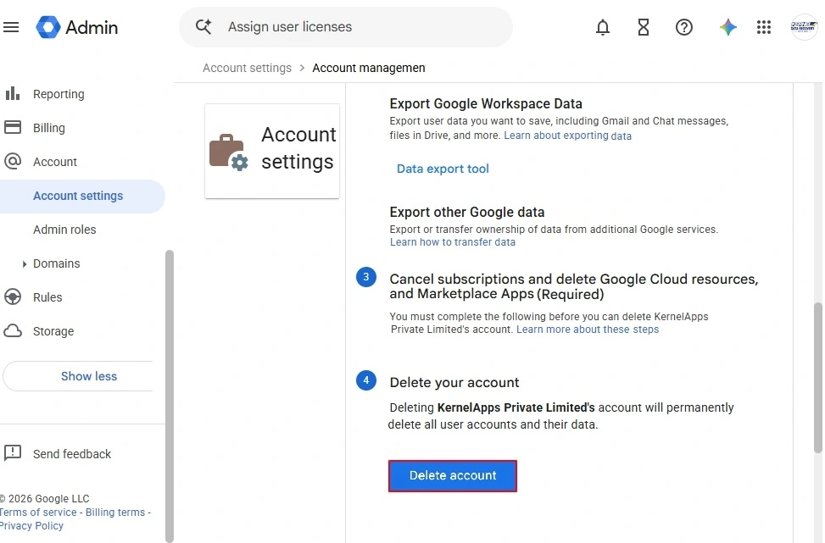Open the tasks hourglass icon
Screen dimensions: 825x543
coord(643,27)
